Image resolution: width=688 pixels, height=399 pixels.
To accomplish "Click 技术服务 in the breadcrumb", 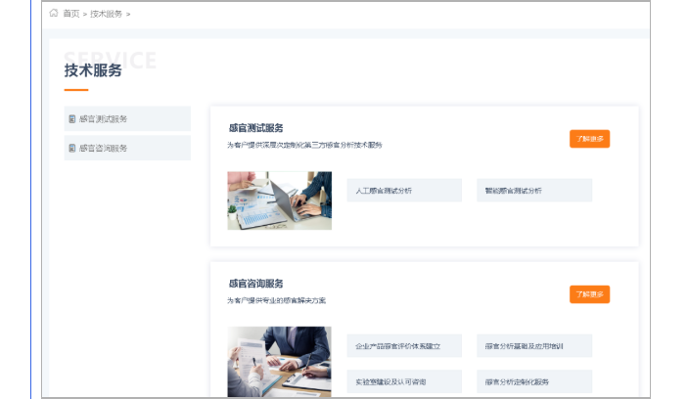I will pyautogui.click(x=106, y=14).
